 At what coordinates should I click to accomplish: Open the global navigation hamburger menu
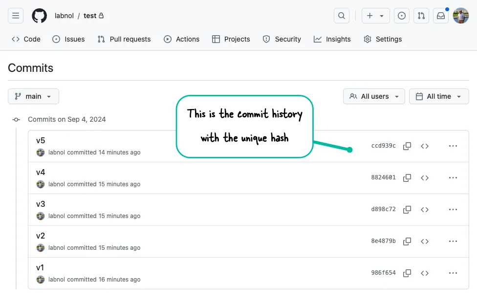(15, 15)
